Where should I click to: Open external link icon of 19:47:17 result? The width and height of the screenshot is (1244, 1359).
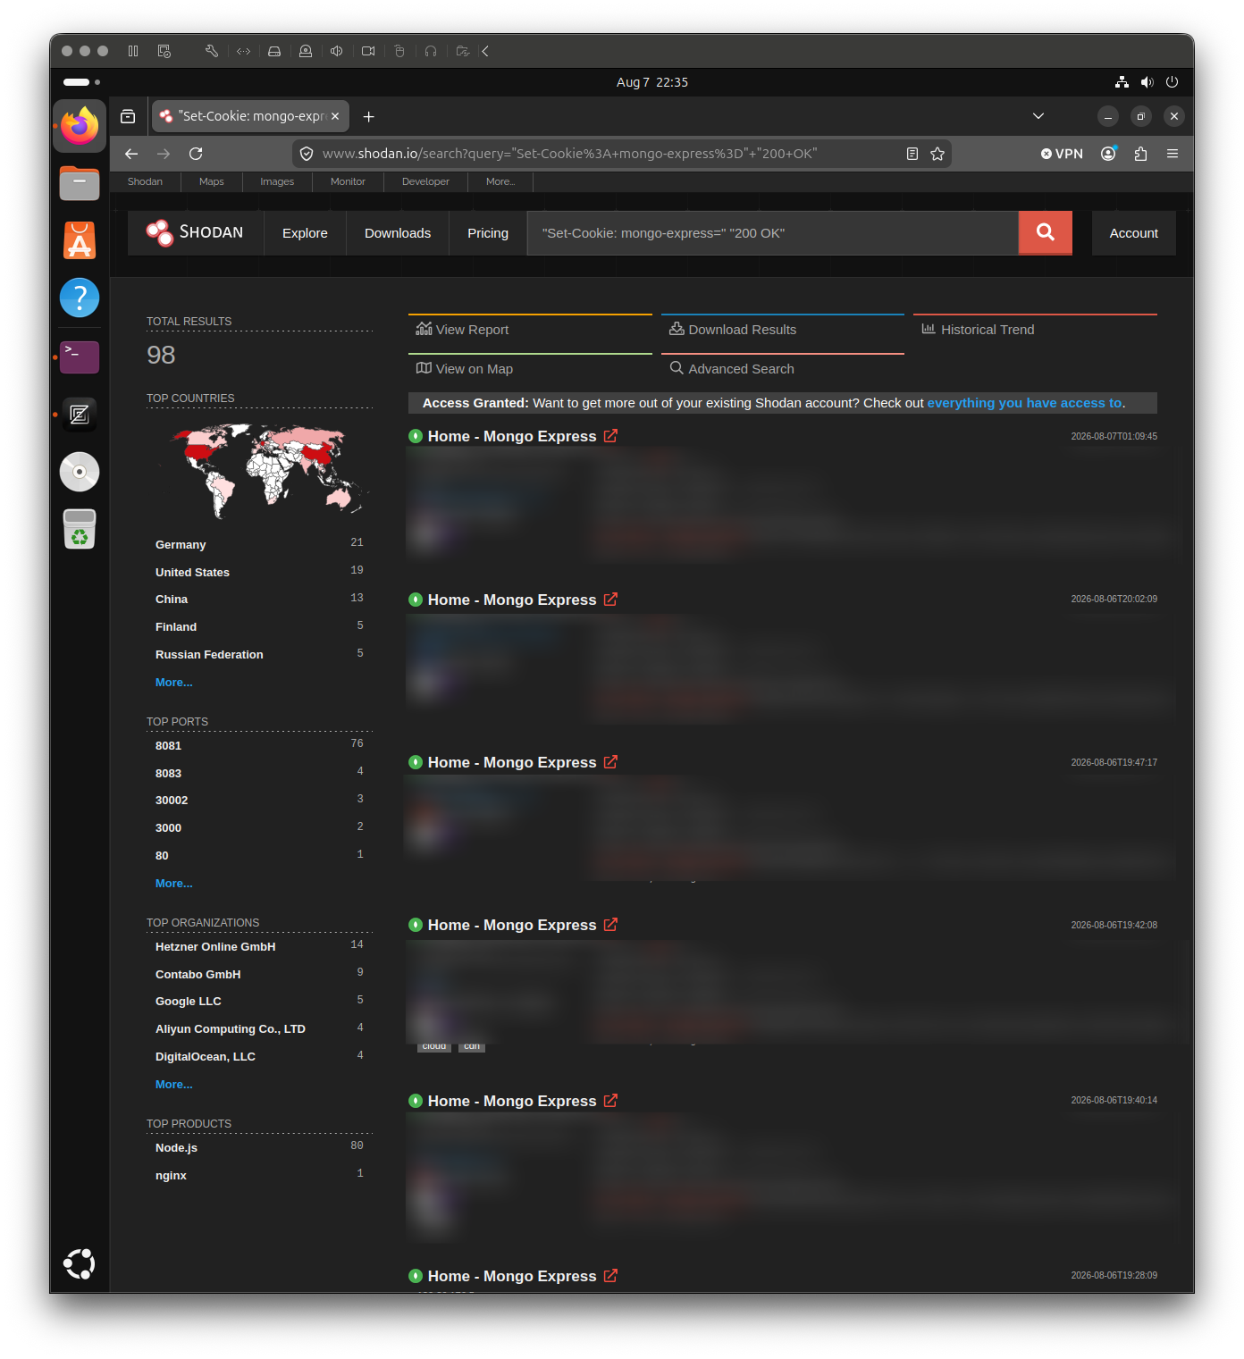(610, 762)
